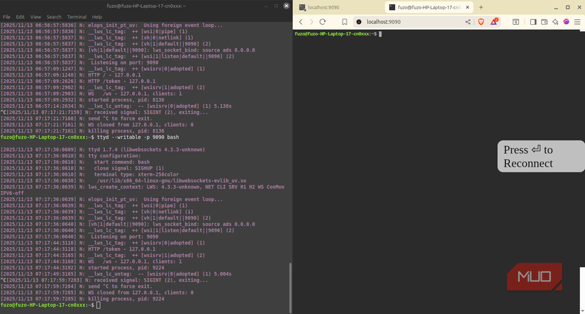Open the View menu in terminal
585x314 pixels.
35,17
